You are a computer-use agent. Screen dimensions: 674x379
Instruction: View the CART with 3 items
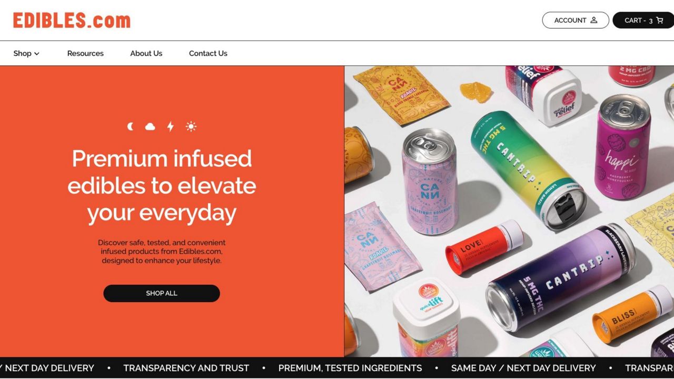pos(643,20)
